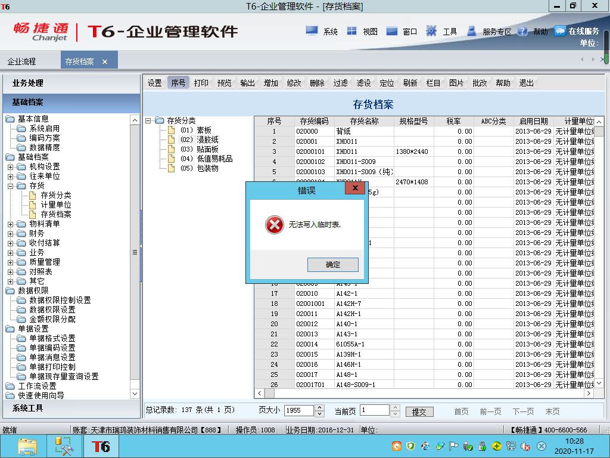Screen dimensions: 610x458
Task: Click the 修改 toolbar button
Action: [x=294, y=83]
